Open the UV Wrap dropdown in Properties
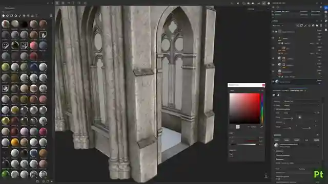The width and height of the screenshot is (328, 184). pyautogui.click(x=301, y=105)
